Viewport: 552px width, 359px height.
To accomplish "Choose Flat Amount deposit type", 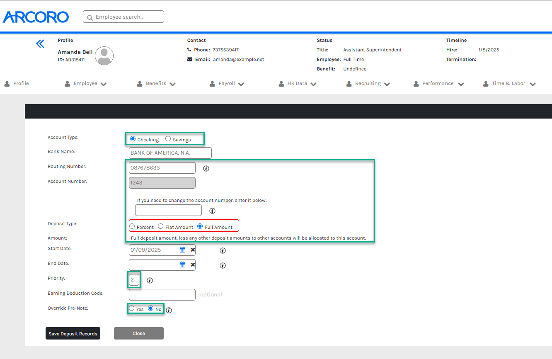I will tap(160, 226).
